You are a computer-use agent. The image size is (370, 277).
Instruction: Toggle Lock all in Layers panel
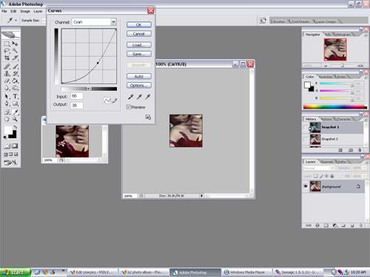(332, 176)
